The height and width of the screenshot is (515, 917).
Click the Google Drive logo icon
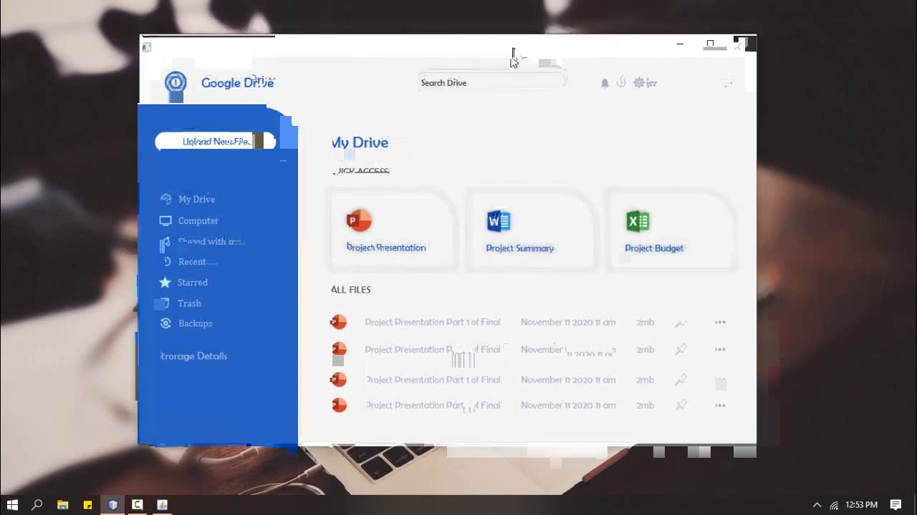tap(176, 82)
